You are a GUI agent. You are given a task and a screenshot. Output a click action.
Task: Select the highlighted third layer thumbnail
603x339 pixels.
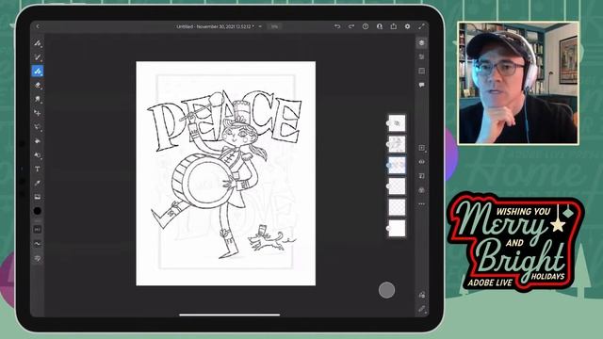[x=397, y=166]
